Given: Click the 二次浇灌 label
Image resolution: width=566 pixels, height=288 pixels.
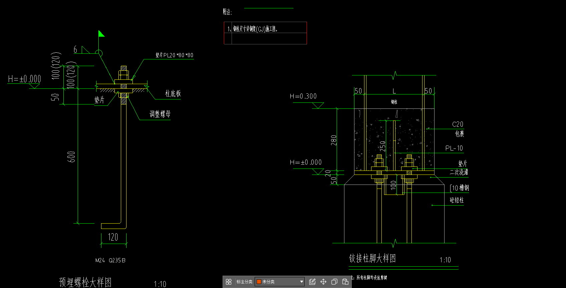Looking at the screenshot, I should coord(459,172).
